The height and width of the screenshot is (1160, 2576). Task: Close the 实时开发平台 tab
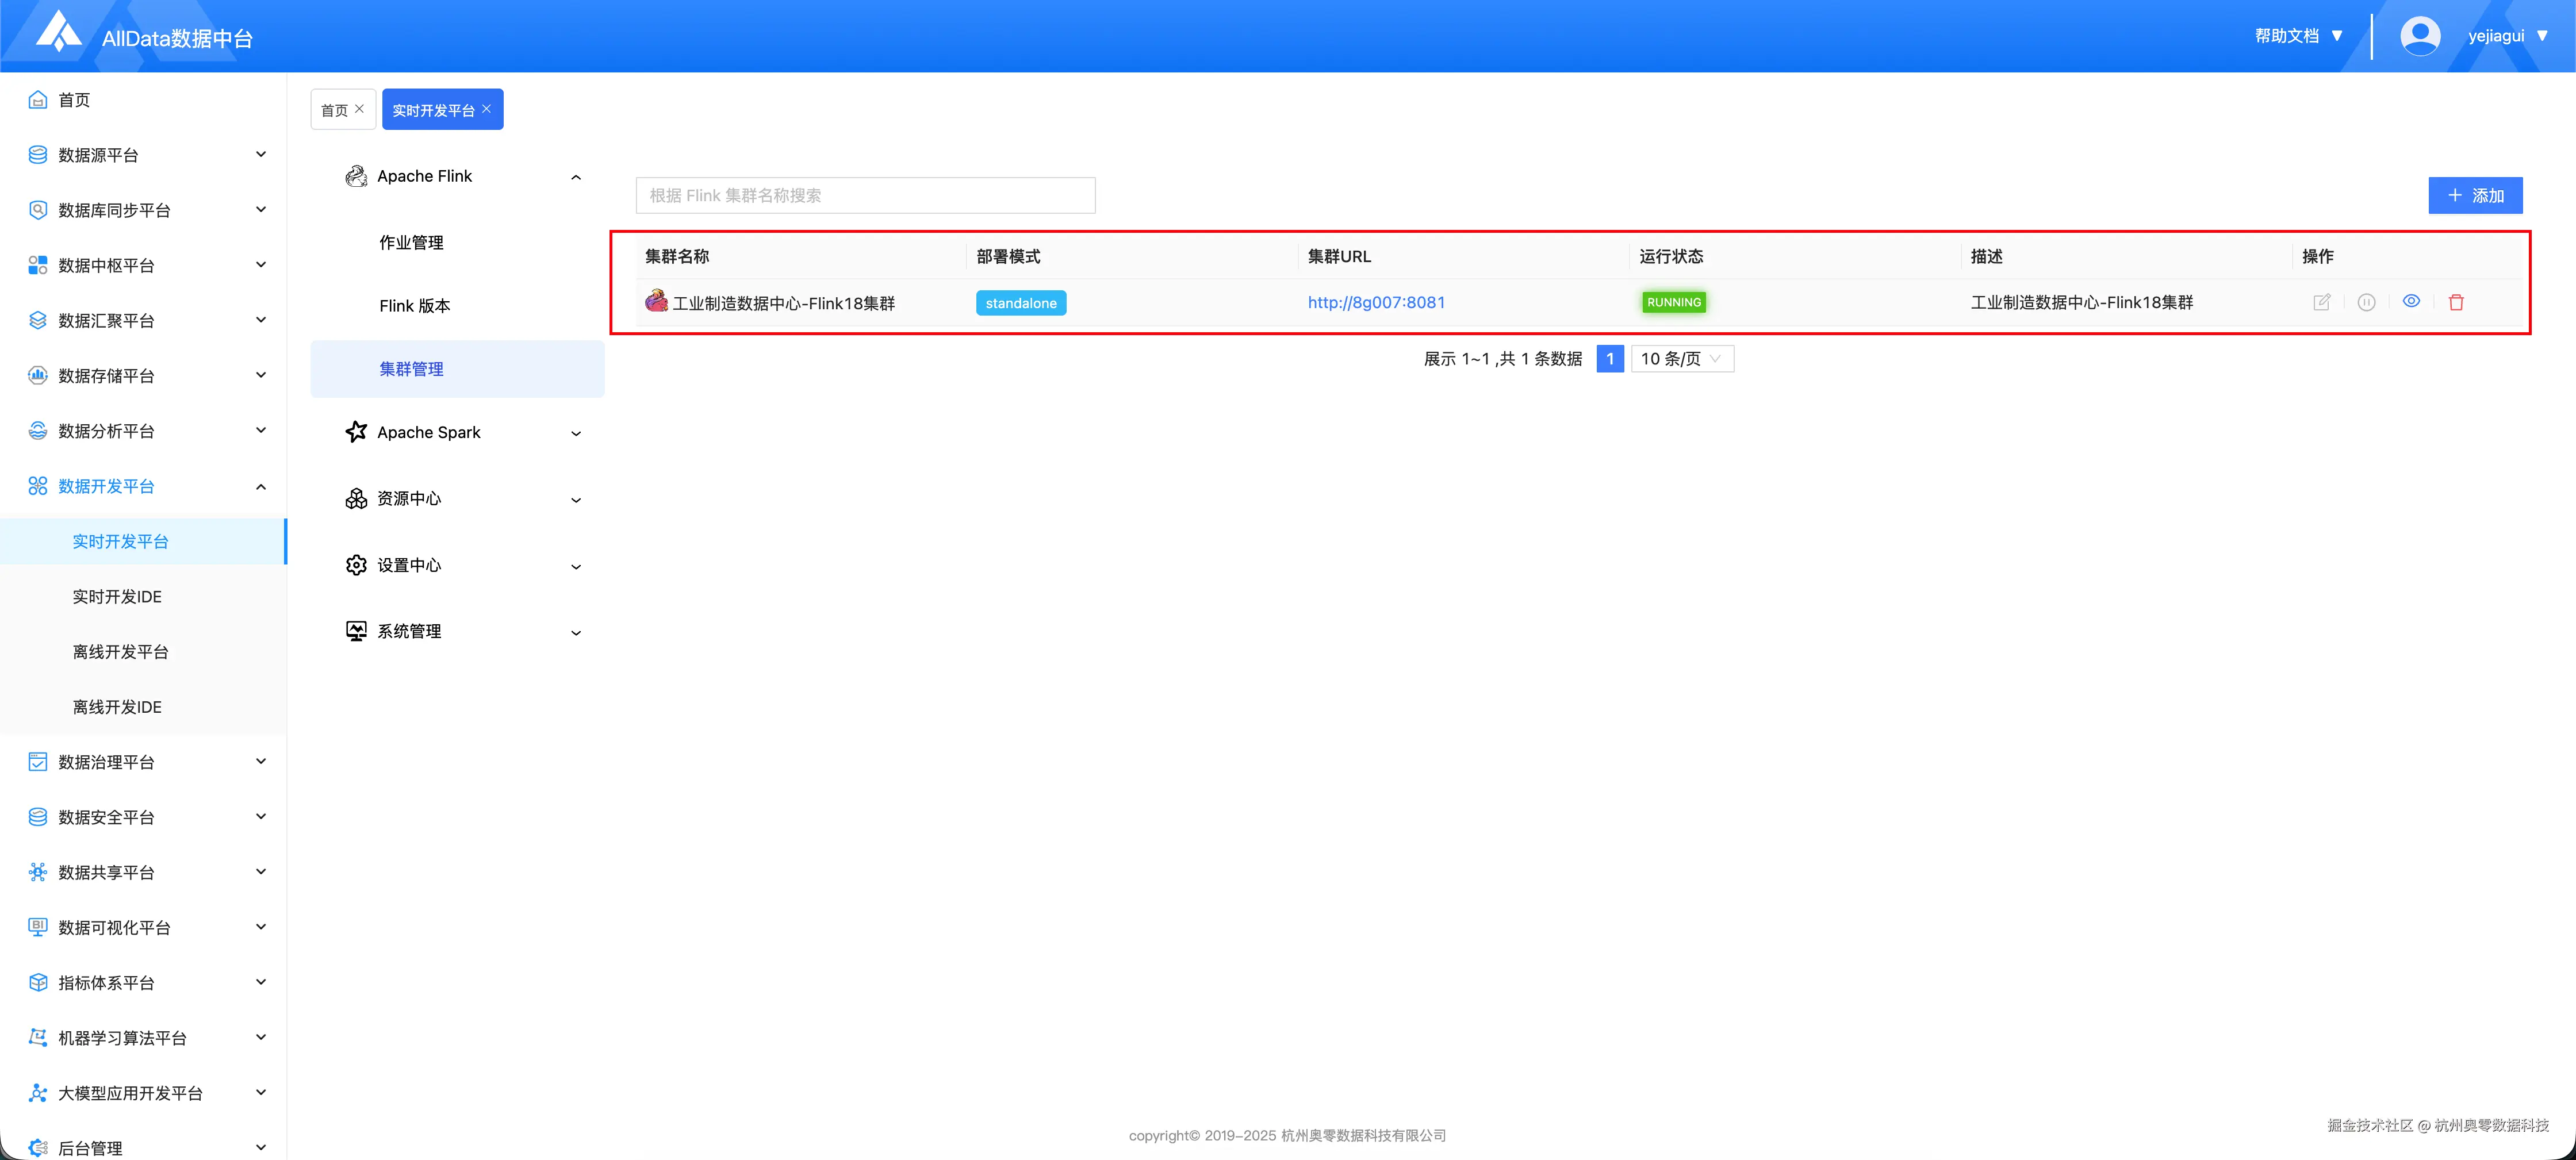pyautogui.click(x=487, y=109)
